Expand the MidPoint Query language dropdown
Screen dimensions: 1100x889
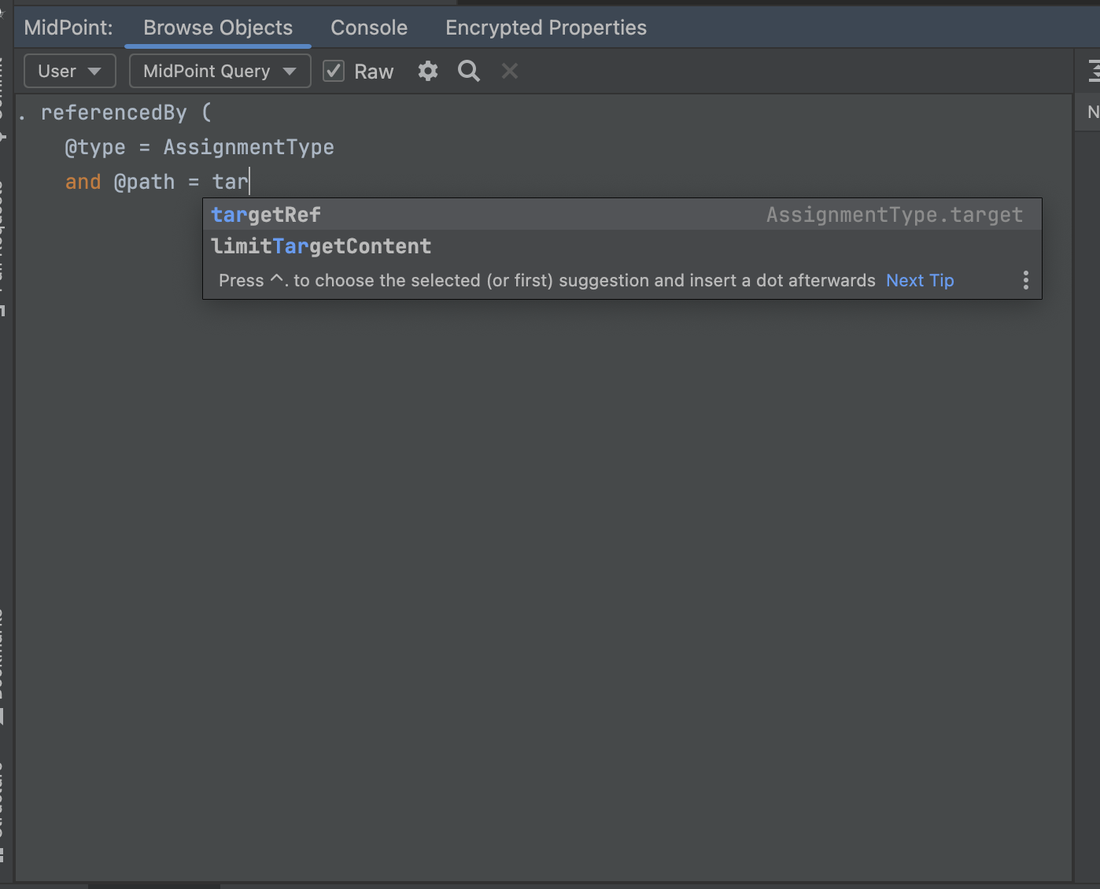220,71
